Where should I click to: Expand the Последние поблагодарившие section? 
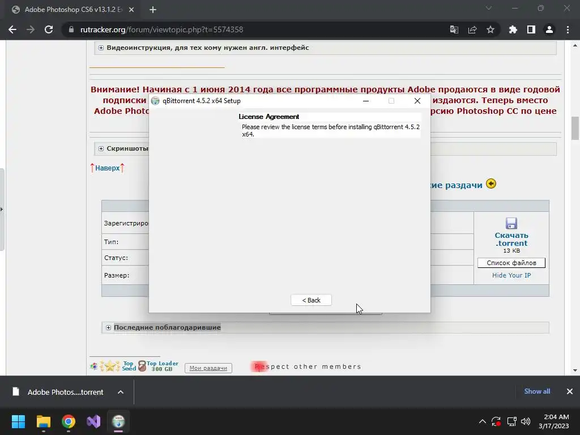coord(108,328)
